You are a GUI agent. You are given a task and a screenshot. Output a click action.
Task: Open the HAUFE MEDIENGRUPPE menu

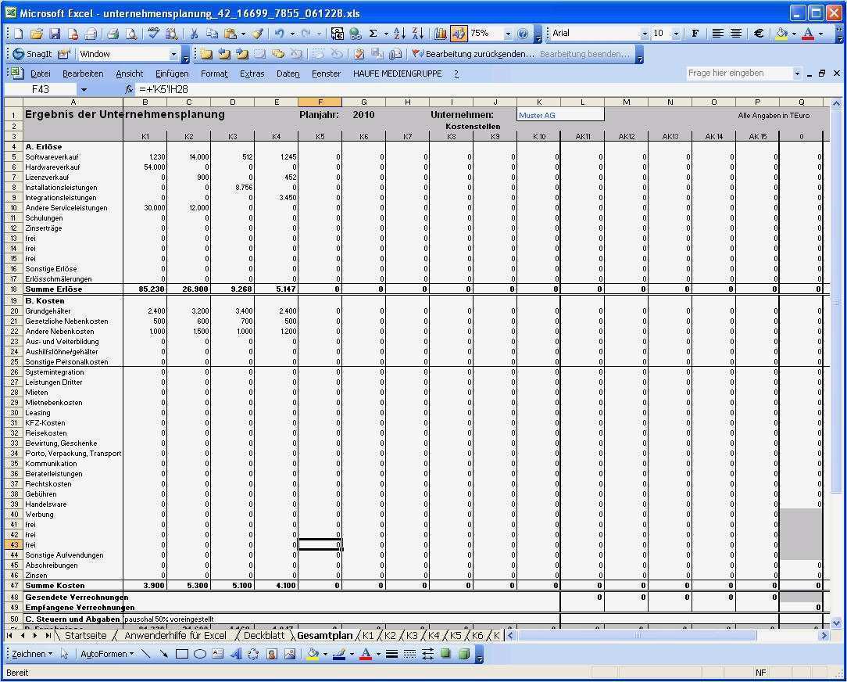397,74
